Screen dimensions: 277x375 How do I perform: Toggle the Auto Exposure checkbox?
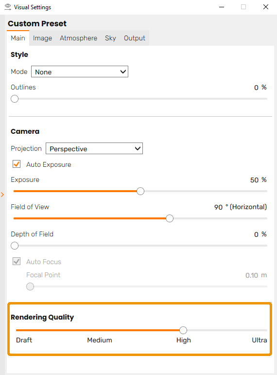pos(17,164)
